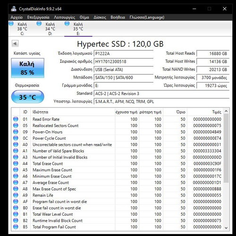Click status orb for Total Wear Level Count
The height and width of the screenshot is (236, 236).
click(16, 214)
